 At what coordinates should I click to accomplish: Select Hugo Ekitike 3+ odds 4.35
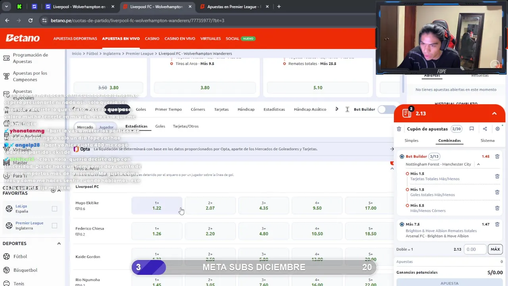(x=264, y=205)
